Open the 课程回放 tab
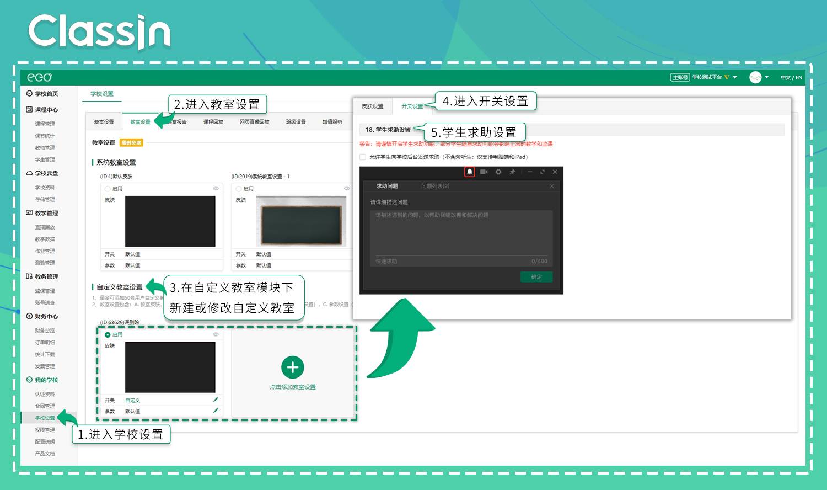The image size is (827, 490). tap(213, 122)
